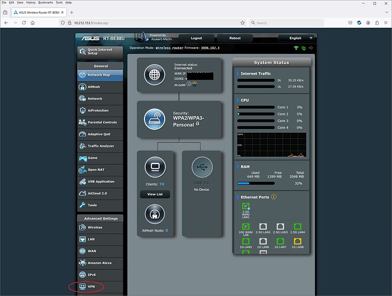This screenshot has height=296, width=392.
Task: Click the RAM usage progress bar
Action: (x=256, y=184)
